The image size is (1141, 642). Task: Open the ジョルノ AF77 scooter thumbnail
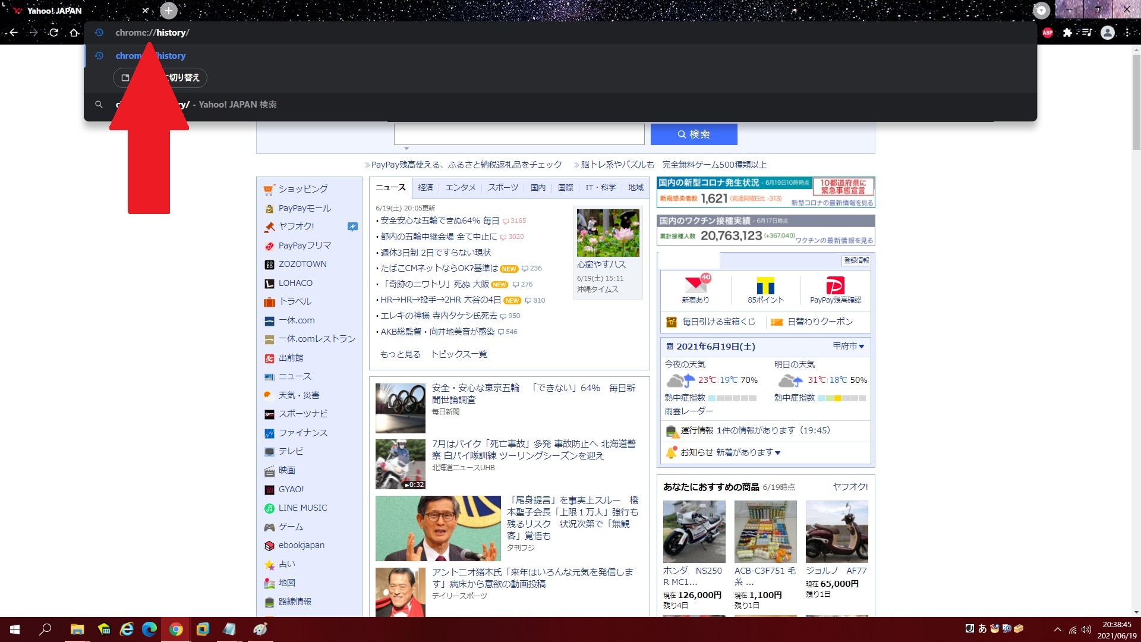tap(837, 531)
